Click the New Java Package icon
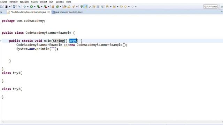 coord(53,7)
